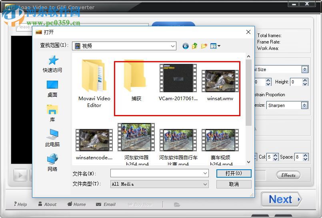This screenshot has height=218, width=322.
Task: Increase the Space value
Action: click(305, 155)
